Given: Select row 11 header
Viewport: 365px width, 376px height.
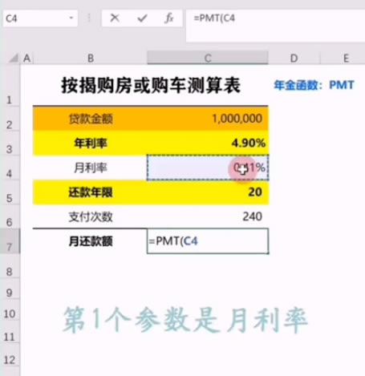Looking at the screenshot, I should [x=10, y=332].
